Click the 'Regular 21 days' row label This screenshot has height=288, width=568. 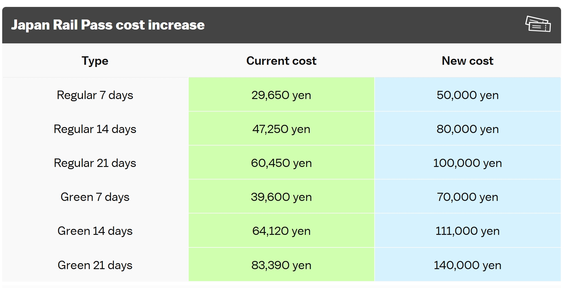(x=95, y=163)
